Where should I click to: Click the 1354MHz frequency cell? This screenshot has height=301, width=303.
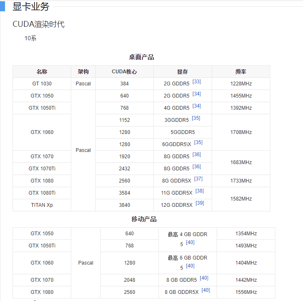point(246,234)
